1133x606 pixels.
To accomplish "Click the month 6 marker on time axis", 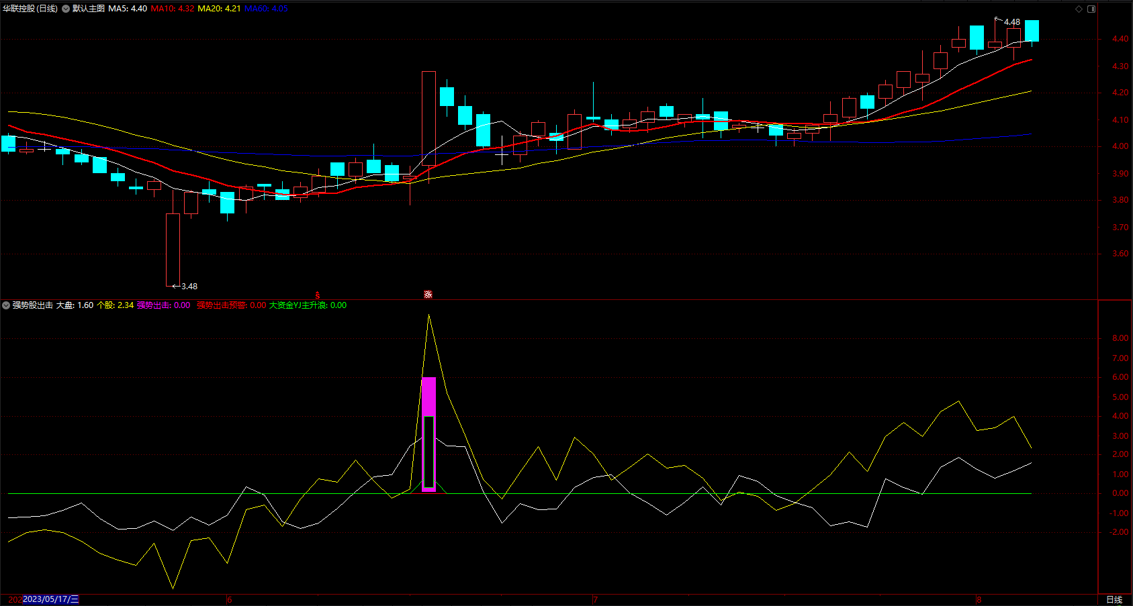I will pos(230,599).
